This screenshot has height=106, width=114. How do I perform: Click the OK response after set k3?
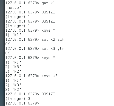pyautogui.click(x=8, y=53)
